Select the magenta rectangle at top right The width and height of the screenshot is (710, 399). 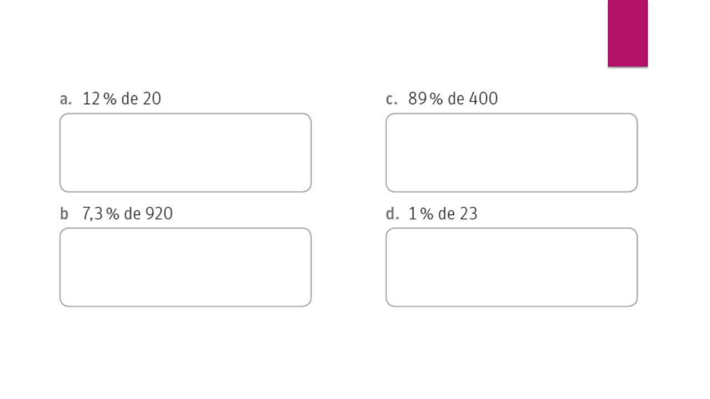(628, 33)
